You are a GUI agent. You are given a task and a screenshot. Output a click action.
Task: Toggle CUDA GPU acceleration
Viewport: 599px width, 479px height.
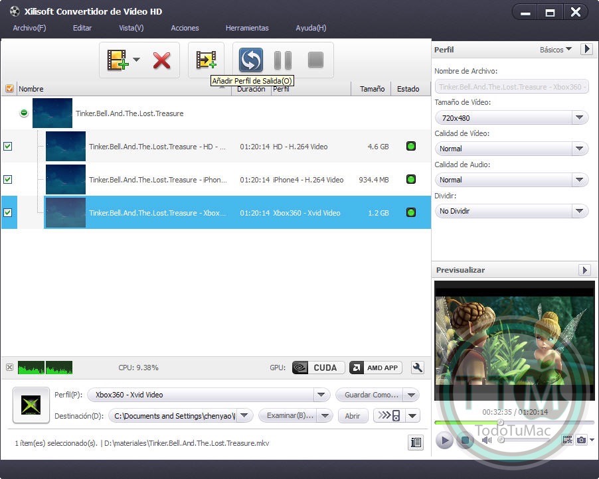[x=318, y=368]
